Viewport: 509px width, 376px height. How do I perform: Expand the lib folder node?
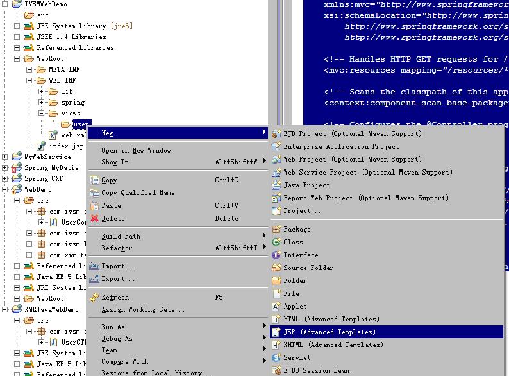click(41, 91)
